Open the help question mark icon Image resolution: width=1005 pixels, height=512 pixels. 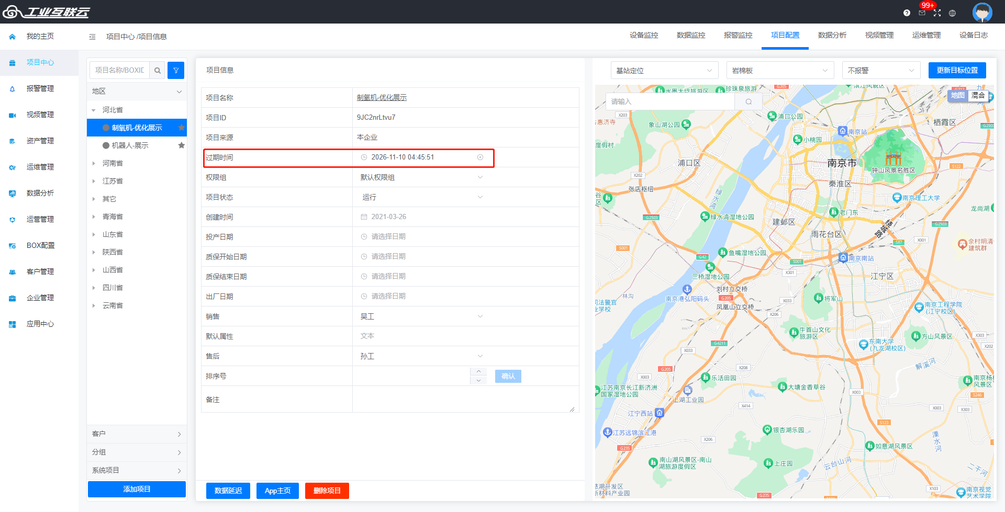907,13
